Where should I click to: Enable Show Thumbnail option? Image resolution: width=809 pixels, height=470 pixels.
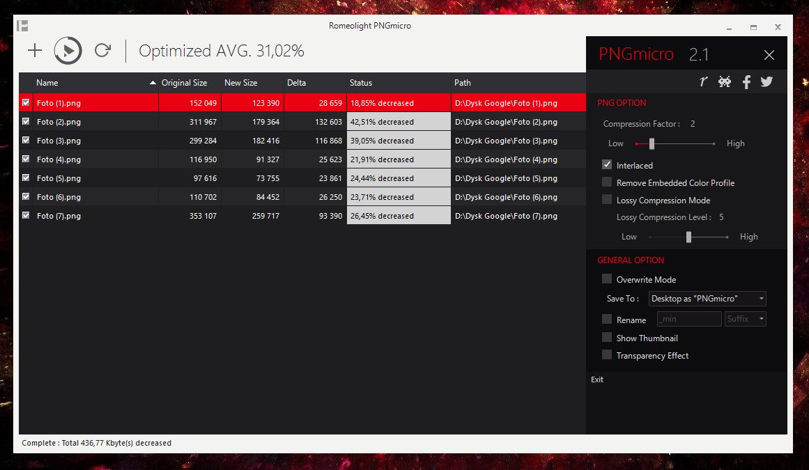607,337
